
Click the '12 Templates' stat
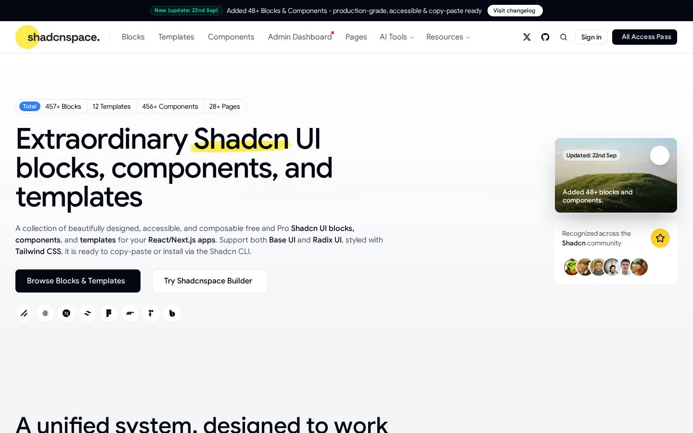(112, 106)
